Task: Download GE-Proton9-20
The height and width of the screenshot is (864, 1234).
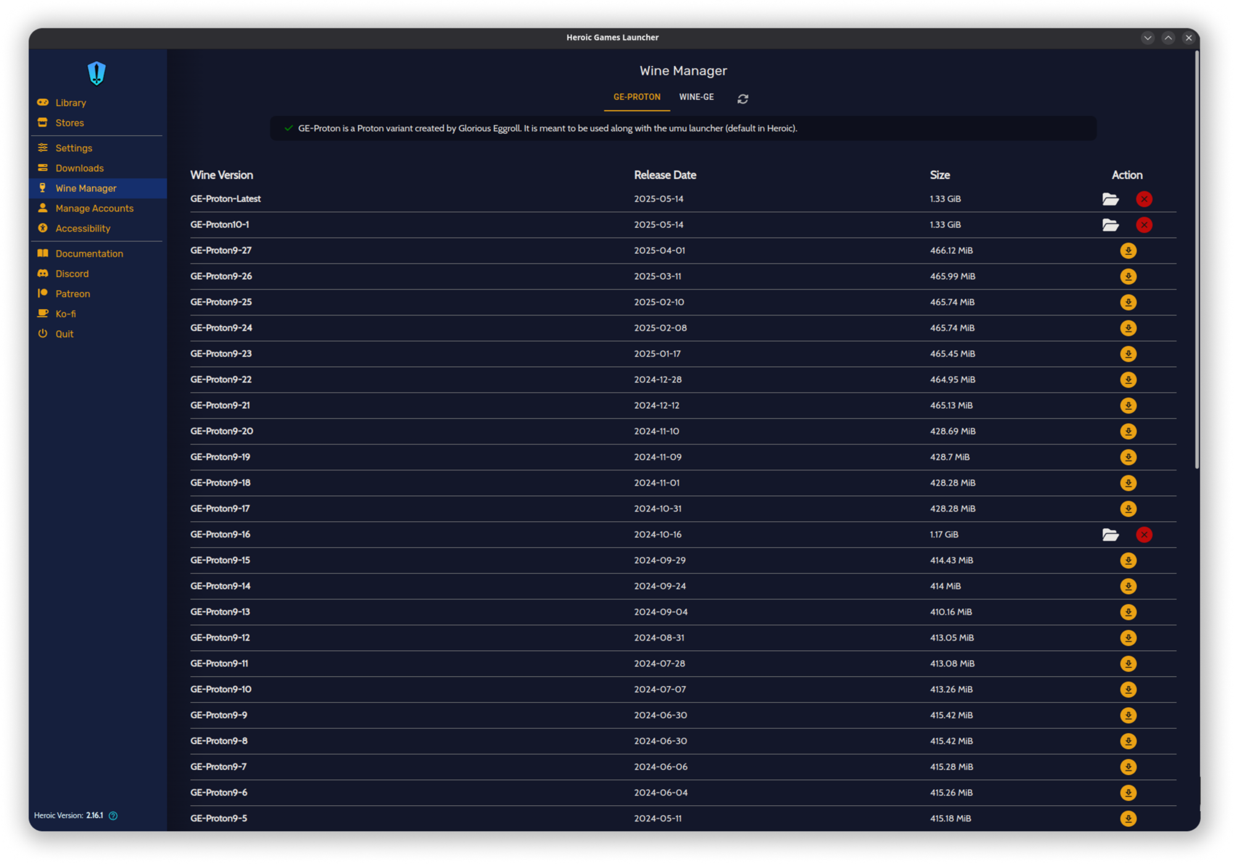Action: [1128, 431]
